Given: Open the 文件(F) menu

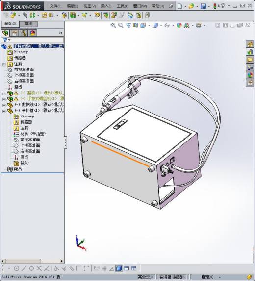Looking at the screenshot, I should 55,6.
